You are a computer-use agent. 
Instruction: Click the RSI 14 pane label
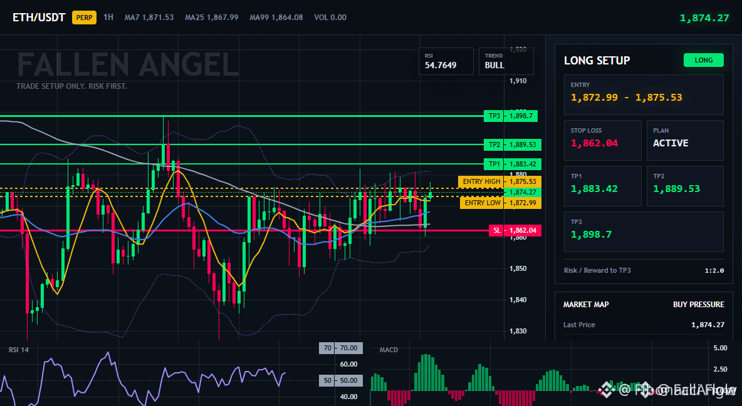[x=18, y=350]
